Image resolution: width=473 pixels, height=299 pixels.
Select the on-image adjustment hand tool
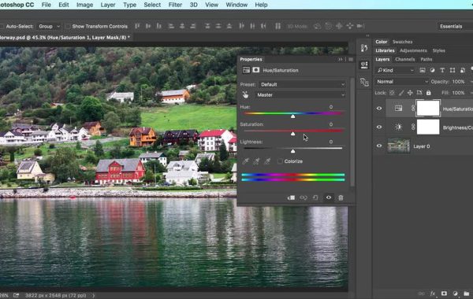click(245, 95)
